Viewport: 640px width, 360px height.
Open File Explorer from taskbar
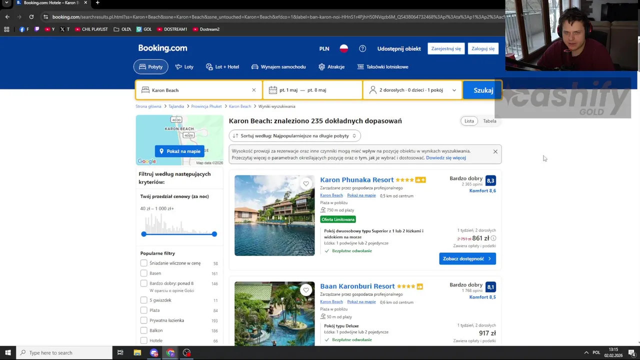coord(137,352)
